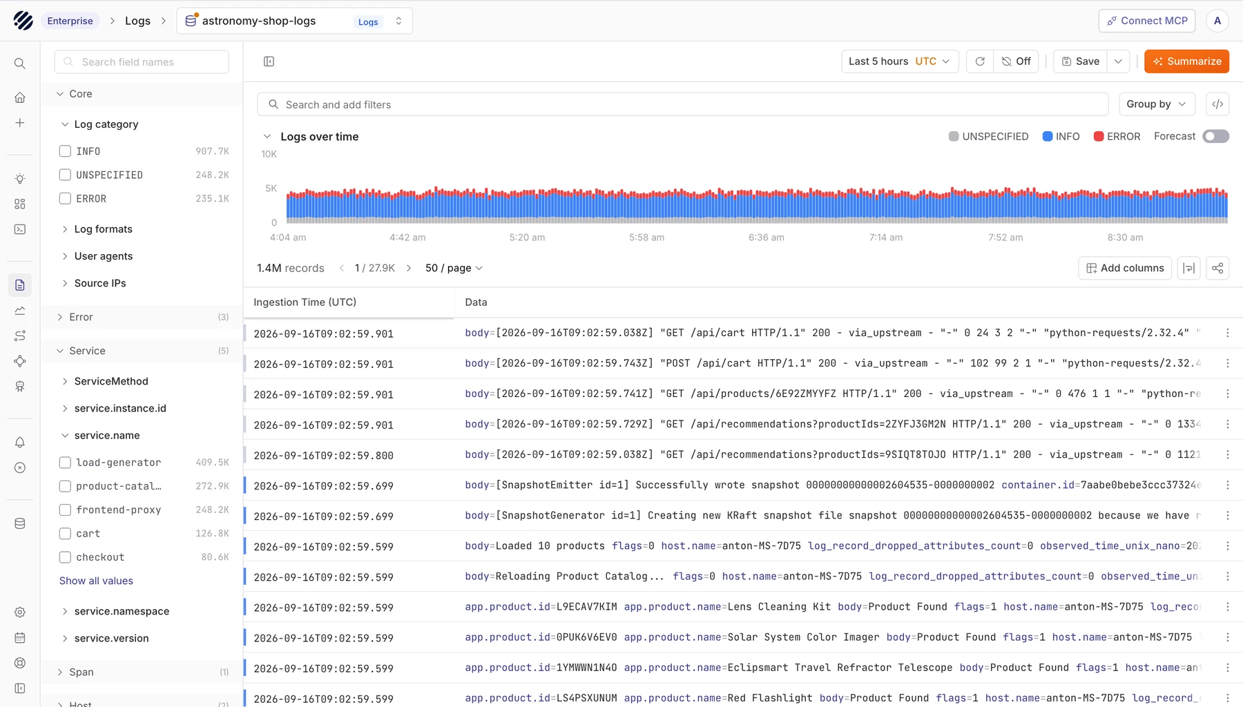The image size is (1243, 707).
Task: Open the 50 / page dropdown
Action: pyautogui.click(x=454, y=268)
